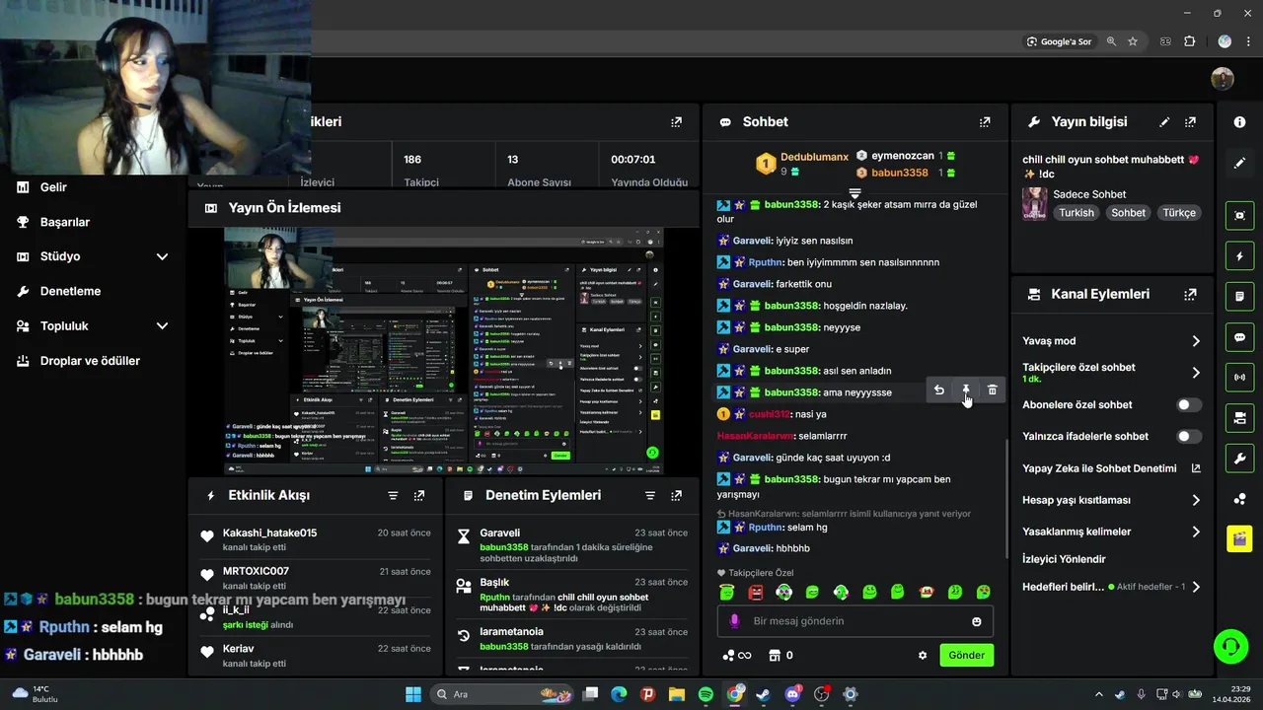Image resolution: width=1263 pixels, height=710 pixels.
Task: Open Sadece Sohbet category thumbnail
Action: tap(1034, 204)
